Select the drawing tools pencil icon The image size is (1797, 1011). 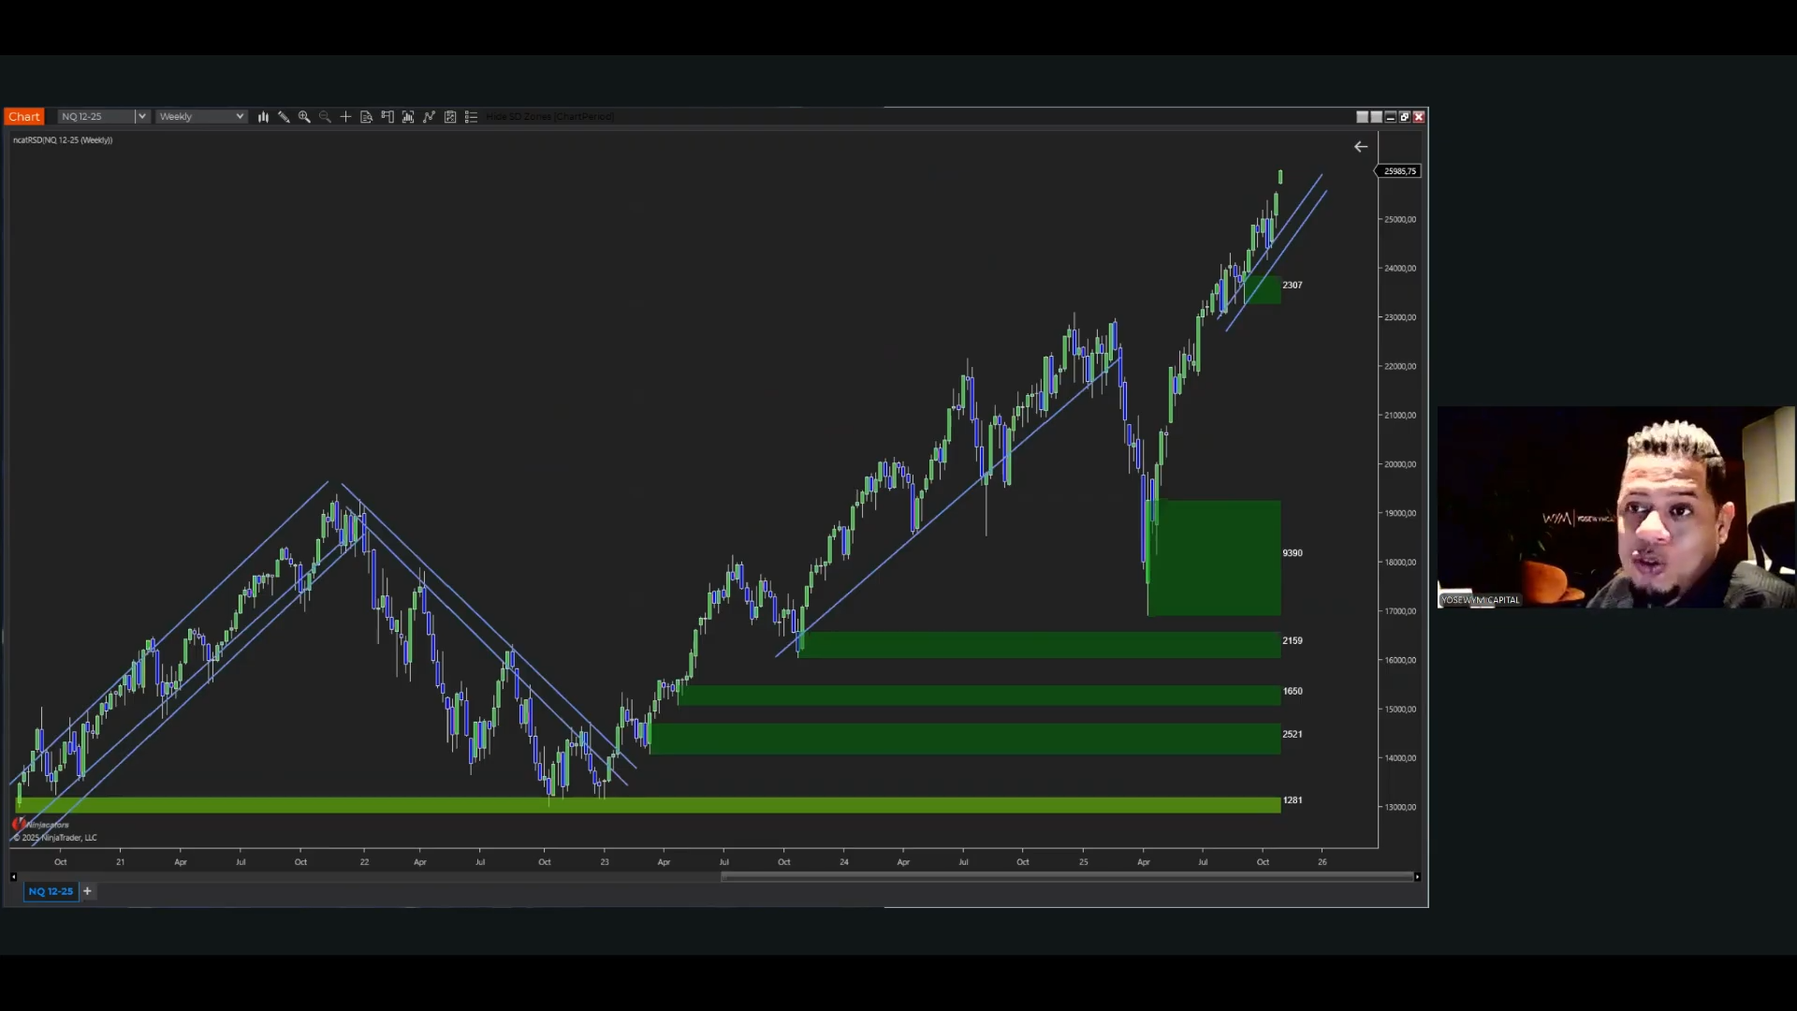(284, 117)
